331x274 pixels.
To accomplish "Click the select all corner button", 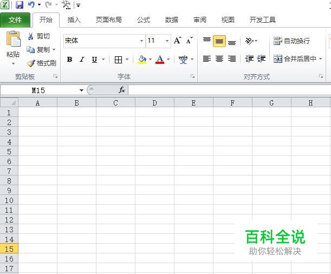I will (9, 103).
